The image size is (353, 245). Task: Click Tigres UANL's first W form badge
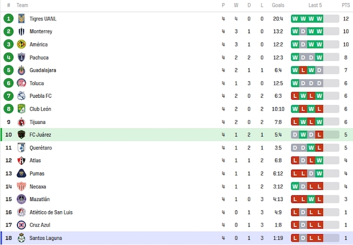click(x=295, y=19)
